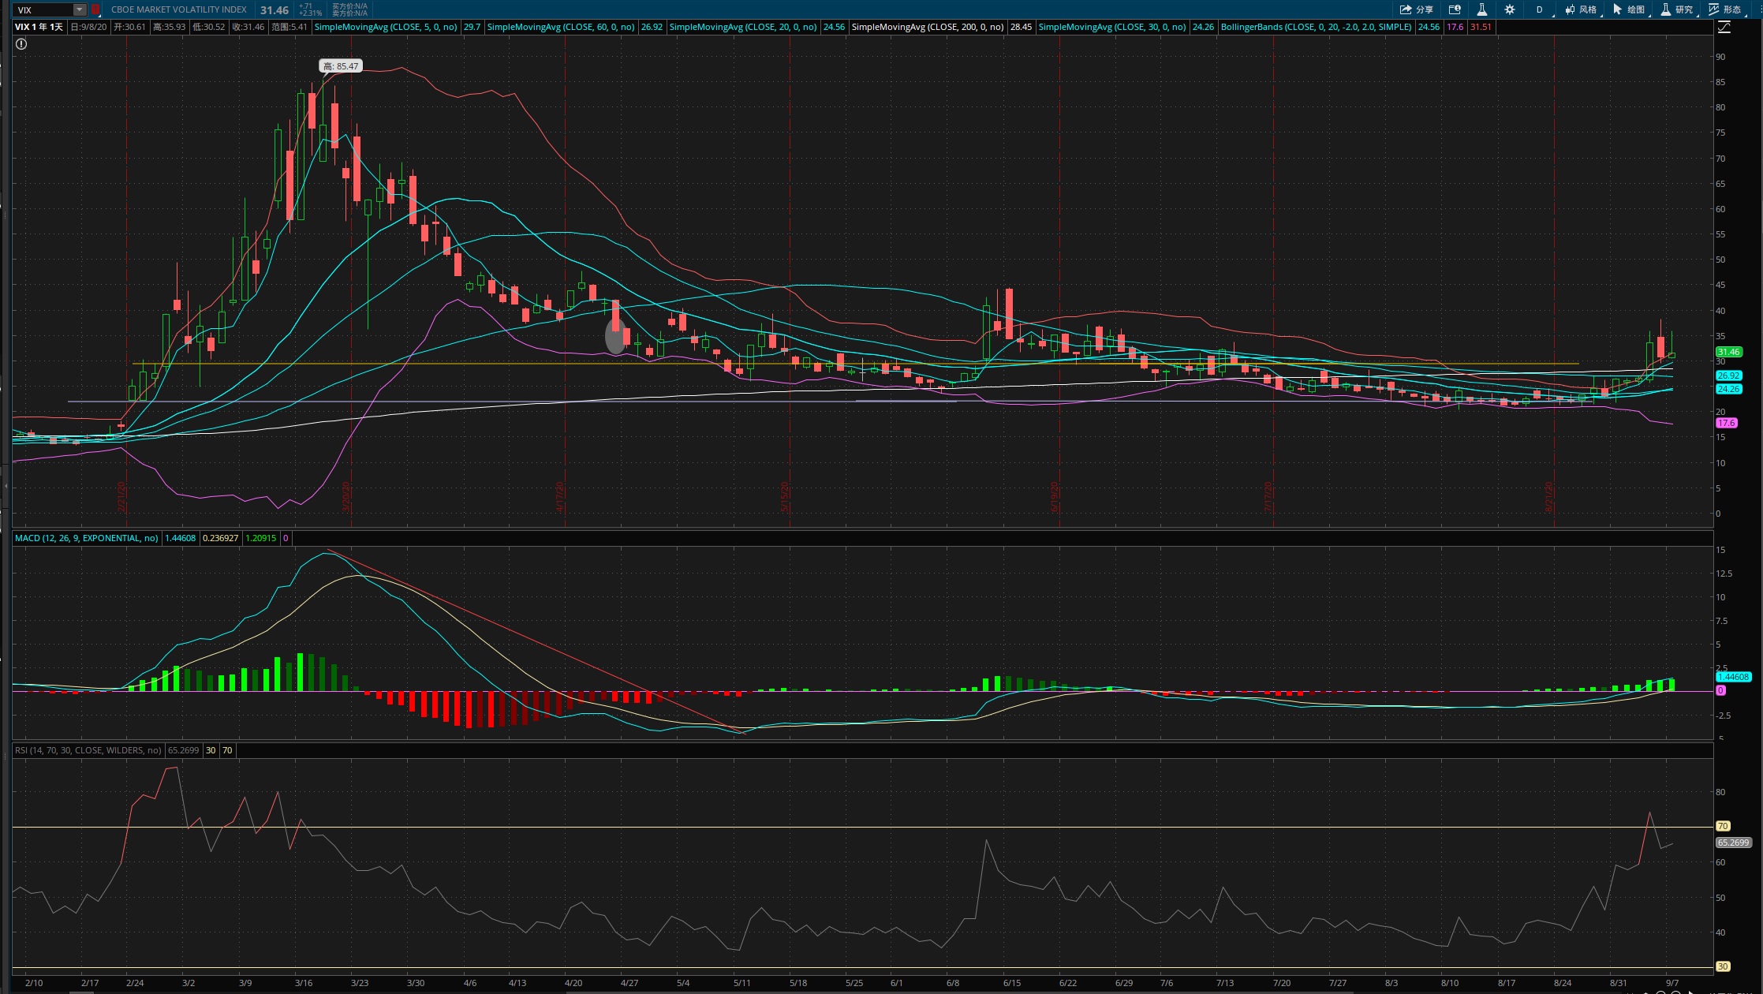Click the 高: 85.47 price bubble
1763x994 pixels.
[341, 66]
